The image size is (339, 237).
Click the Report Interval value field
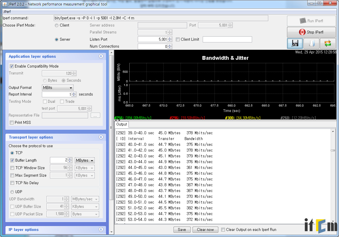point(57,94)
